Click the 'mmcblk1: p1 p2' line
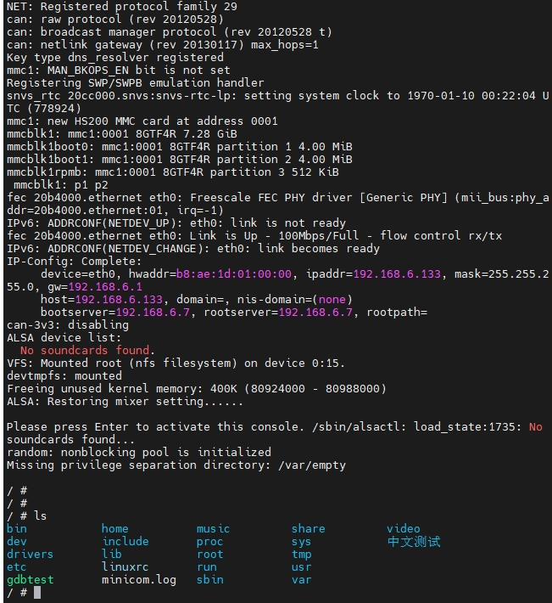 tap(61, 185)
